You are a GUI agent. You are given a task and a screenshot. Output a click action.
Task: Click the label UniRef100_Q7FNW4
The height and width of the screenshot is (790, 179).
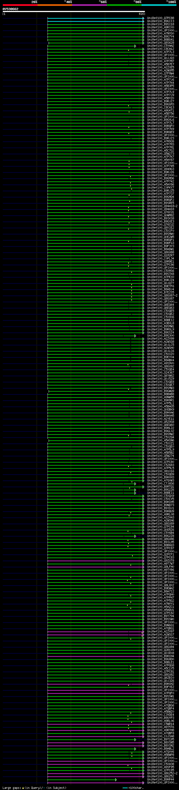(161, 73)
